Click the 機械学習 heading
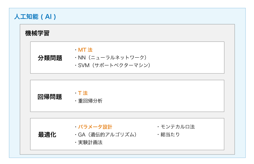 coord(37,33)
